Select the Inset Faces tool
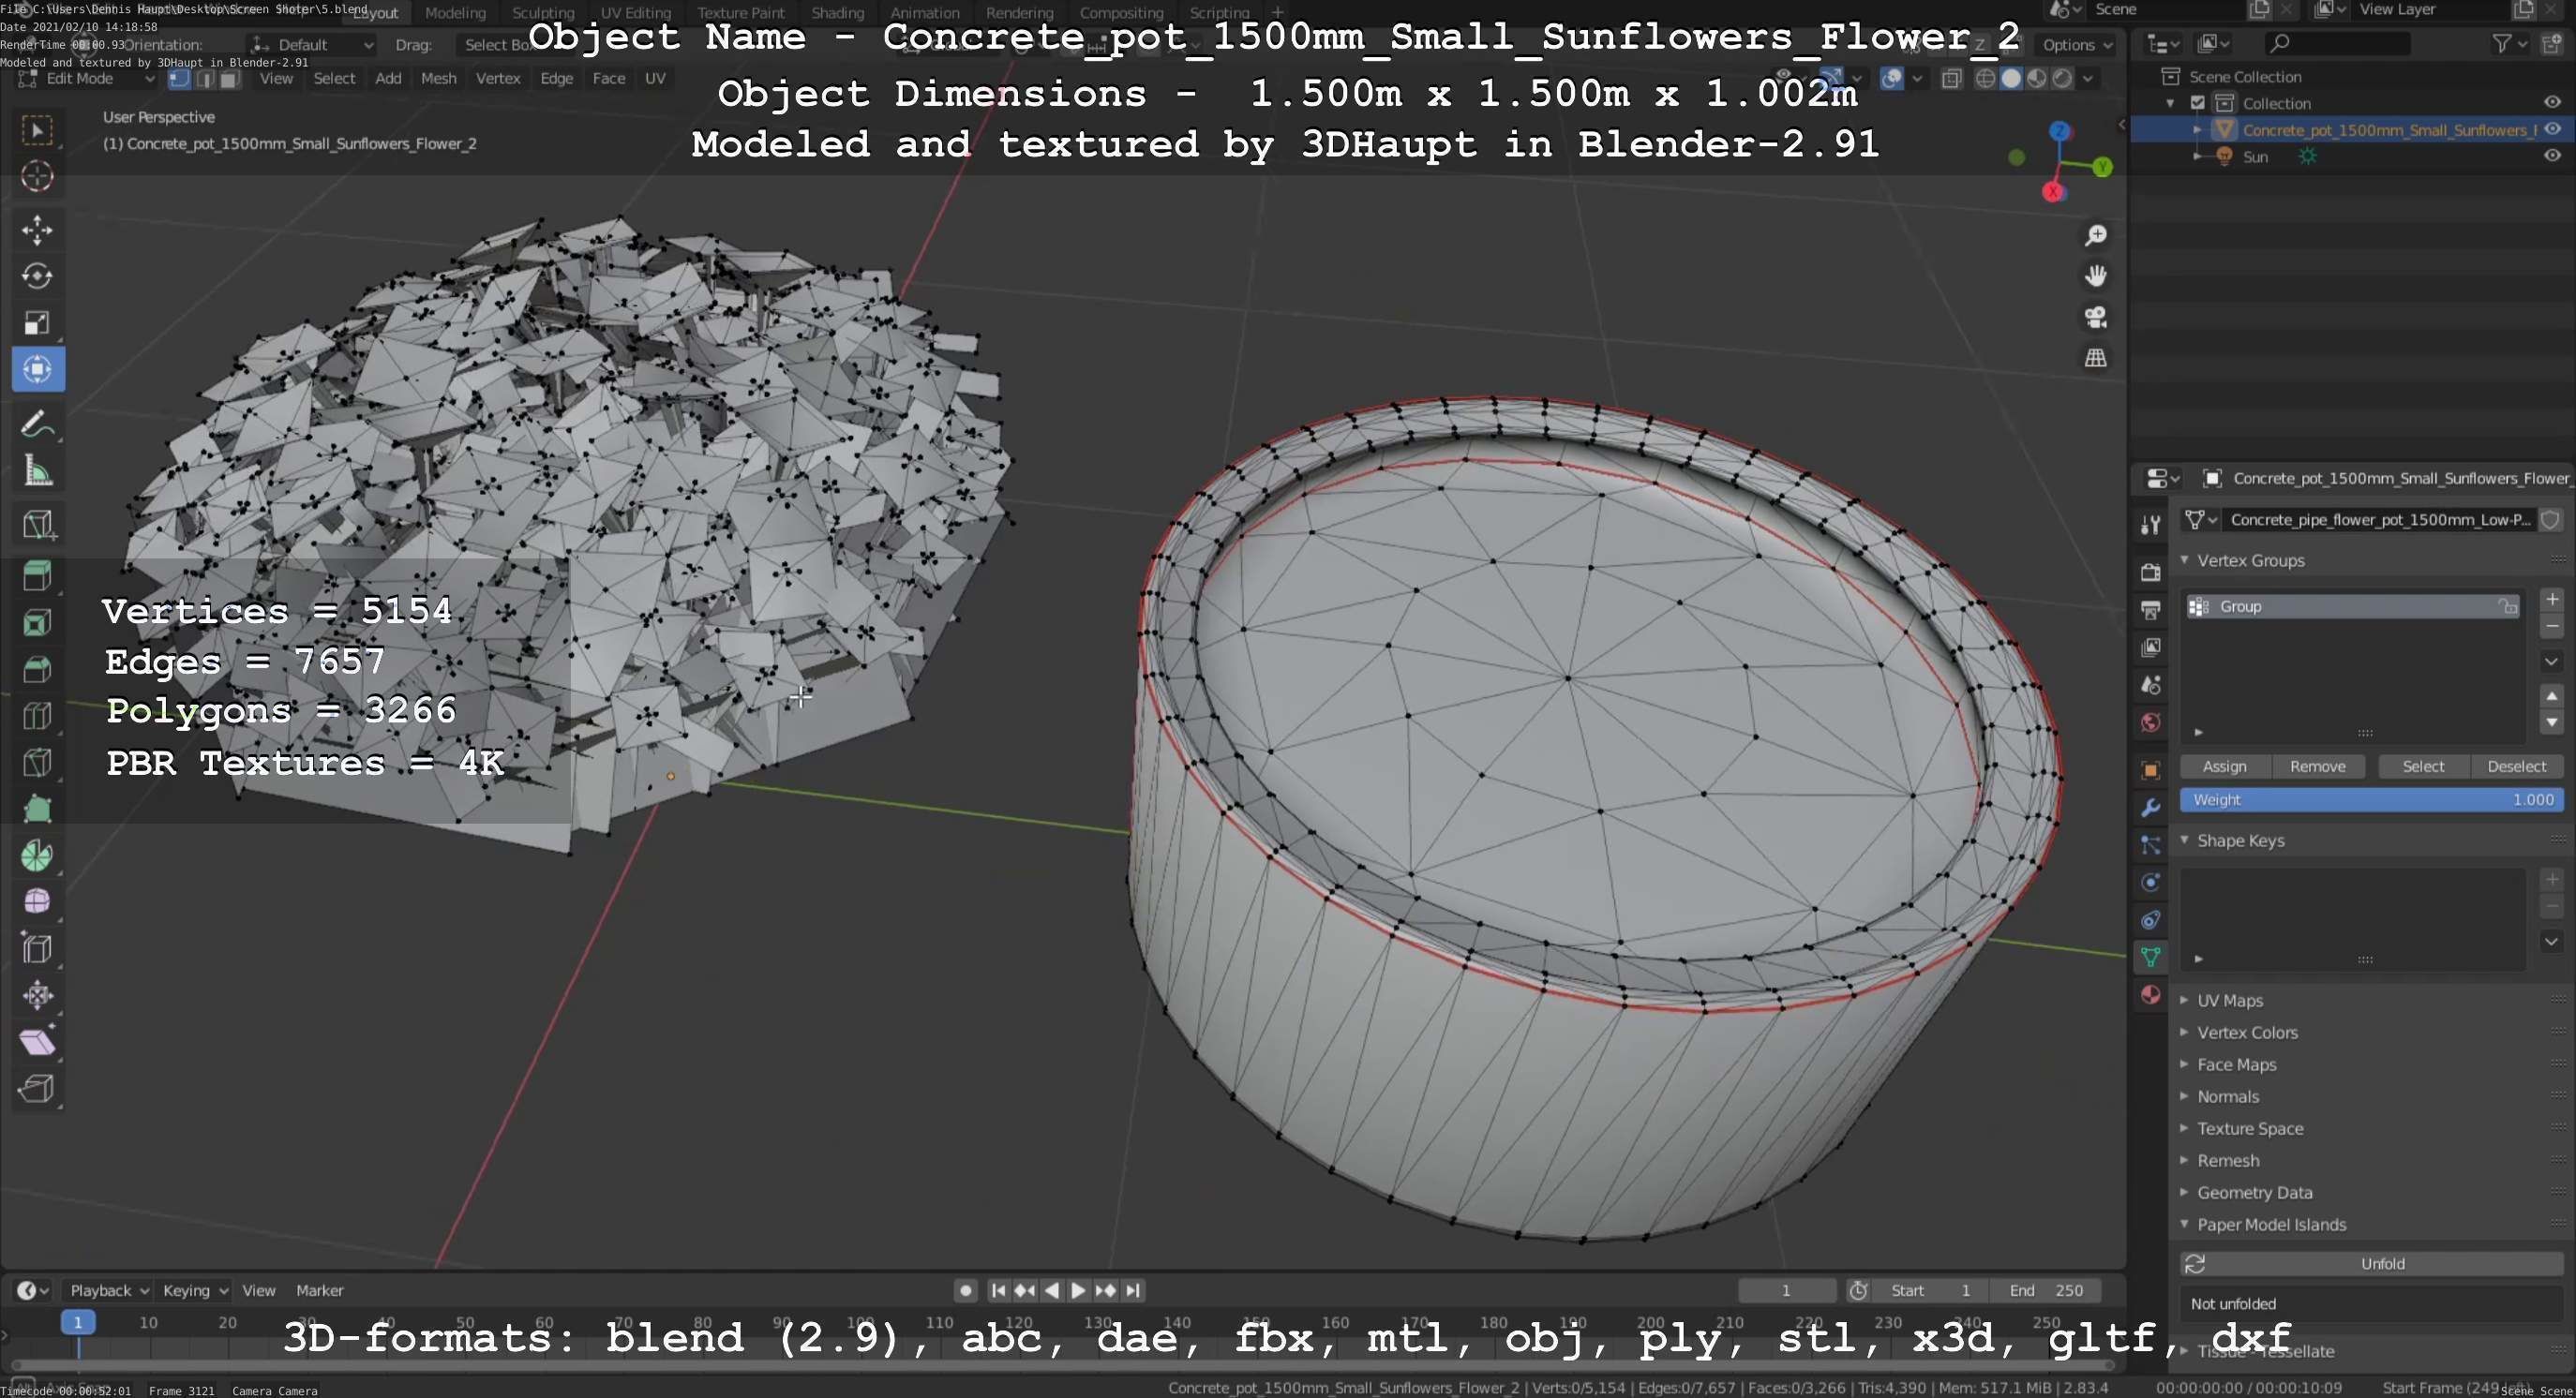 coord(37,622)
